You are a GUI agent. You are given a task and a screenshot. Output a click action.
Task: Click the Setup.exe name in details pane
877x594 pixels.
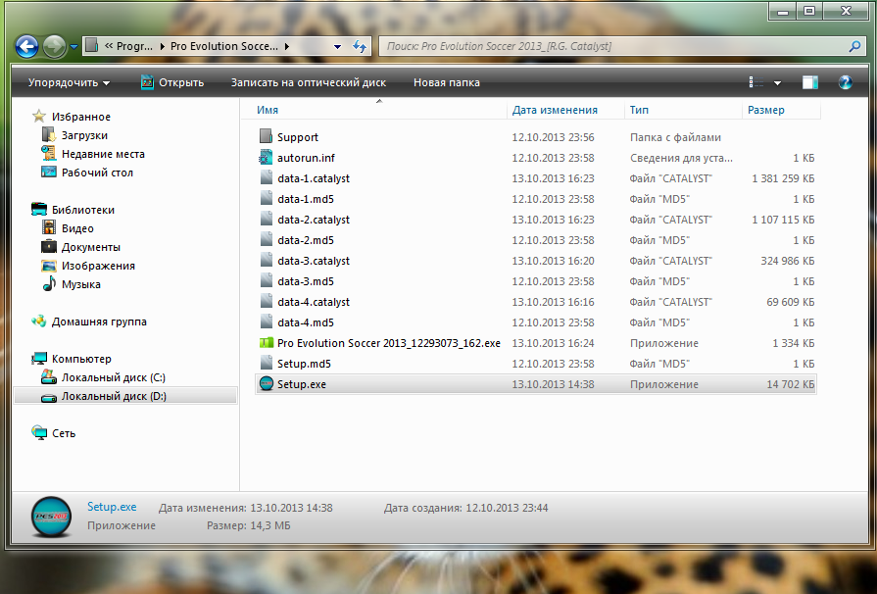tap(112, 507)
